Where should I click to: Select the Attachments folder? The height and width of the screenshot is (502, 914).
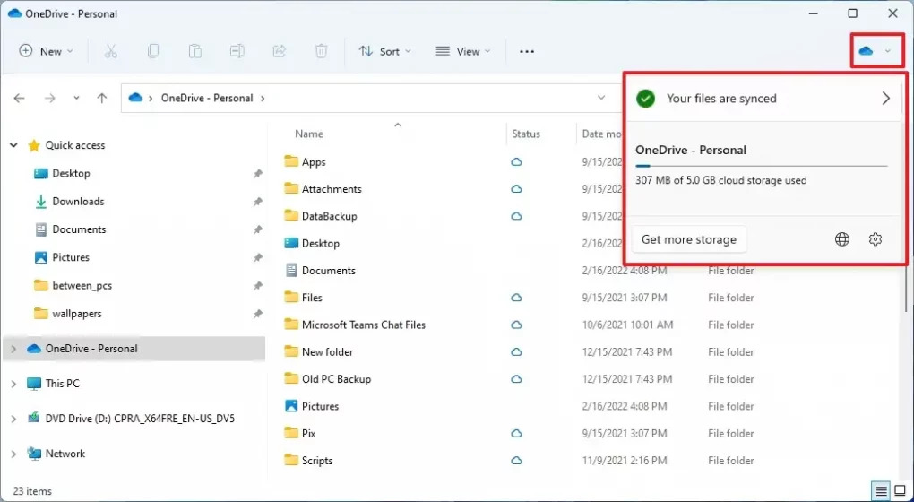pos(332,189)
